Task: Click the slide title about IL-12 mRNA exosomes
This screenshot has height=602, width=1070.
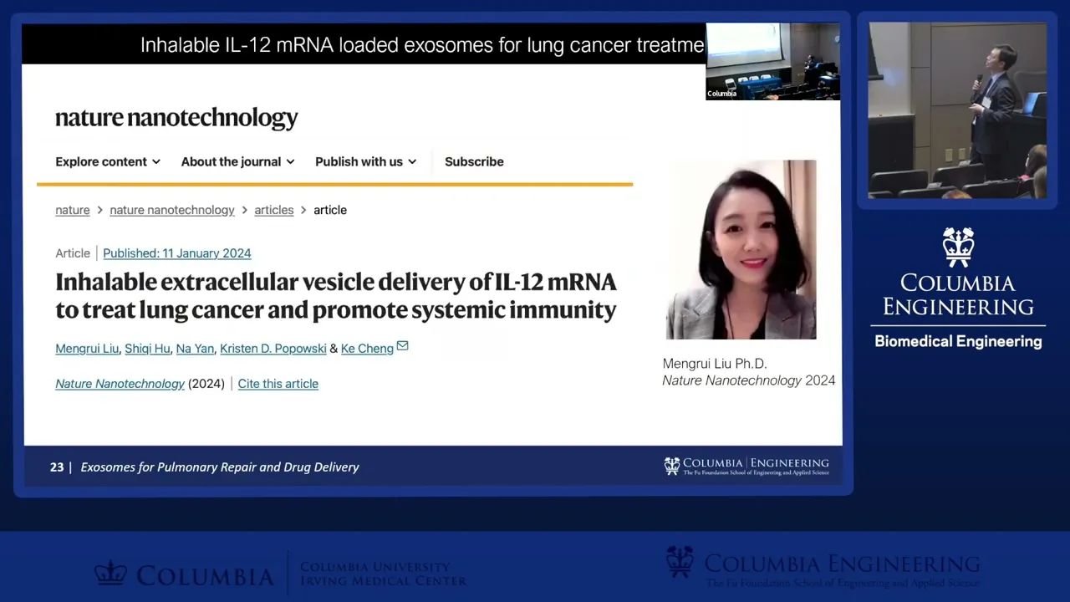Action: [x=422, y=45]
